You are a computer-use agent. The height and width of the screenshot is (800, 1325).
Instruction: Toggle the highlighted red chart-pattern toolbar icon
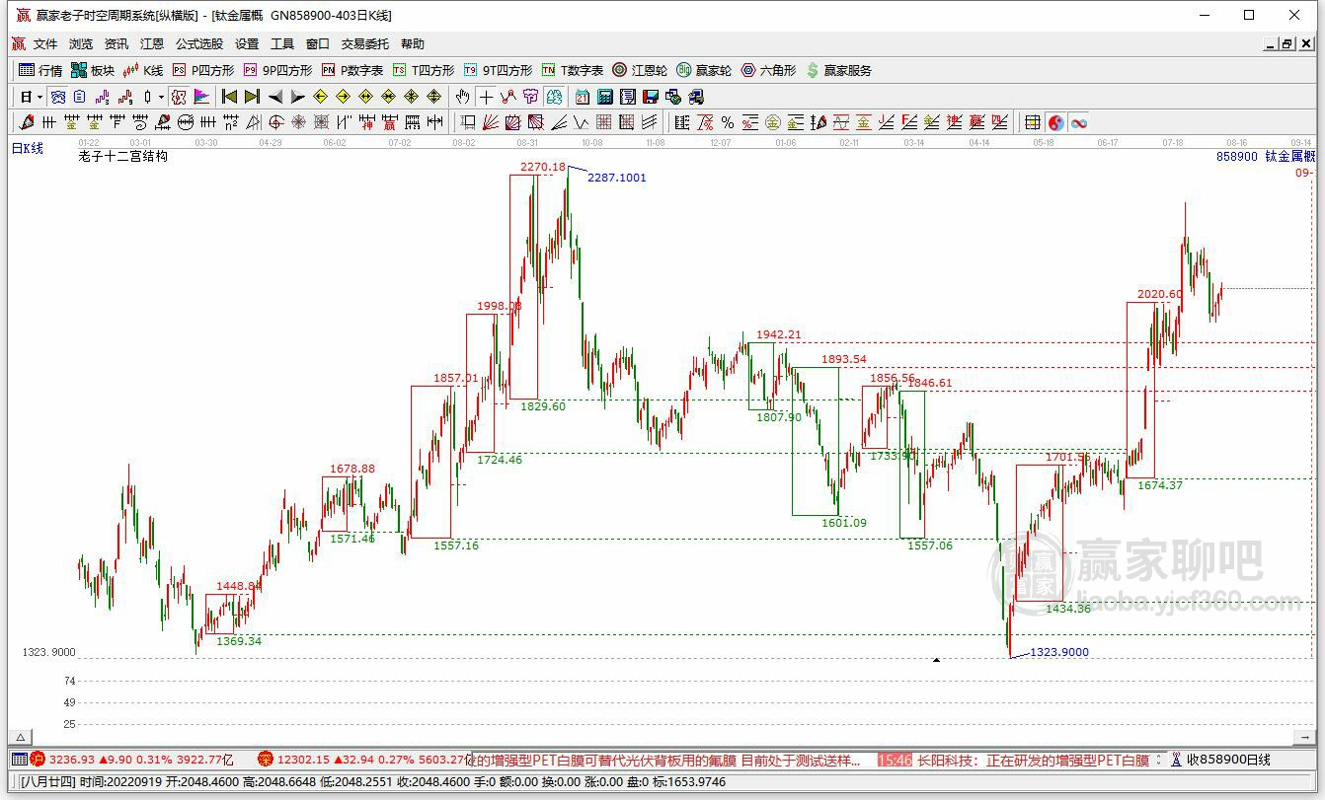[179, 97]
